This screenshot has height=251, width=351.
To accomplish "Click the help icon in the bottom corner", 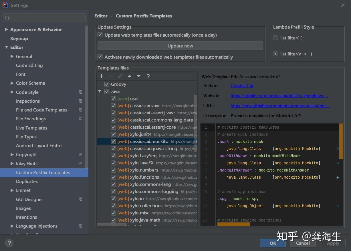I will (x=9, y=243).
